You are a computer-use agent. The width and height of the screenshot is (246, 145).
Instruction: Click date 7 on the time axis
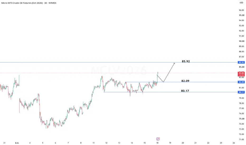[68, 143]
